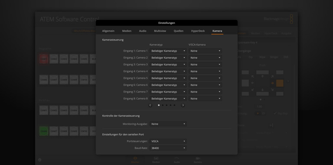This screenshot has height=165, width=333.
Task: Go to previous camera inputs page arrow
Action: [x=150, y=105]
